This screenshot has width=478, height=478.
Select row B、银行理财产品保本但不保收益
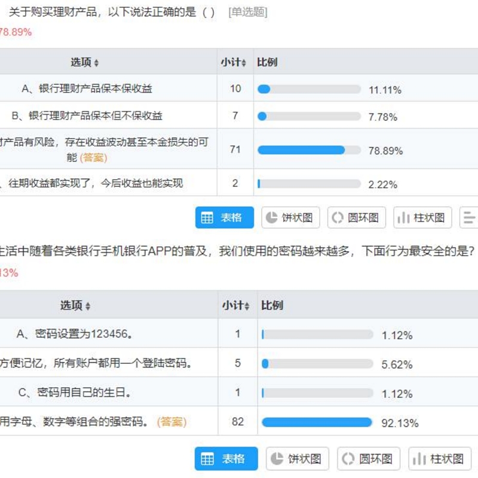pyautogui.click(x=87, y=116)
